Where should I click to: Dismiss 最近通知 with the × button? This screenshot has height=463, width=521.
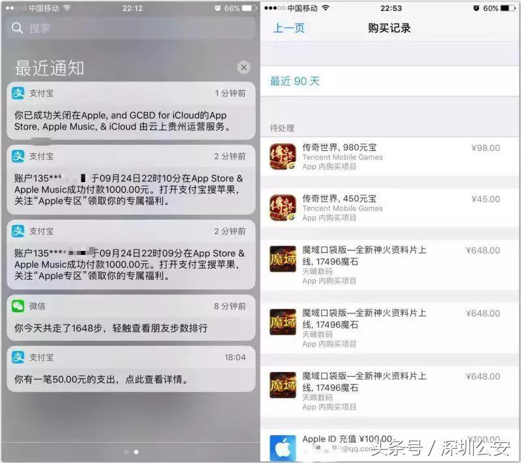coord(244,67)
